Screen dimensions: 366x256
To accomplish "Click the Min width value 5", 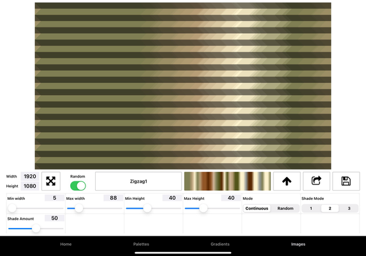I will pyautogui.click(x=54, y=198).
